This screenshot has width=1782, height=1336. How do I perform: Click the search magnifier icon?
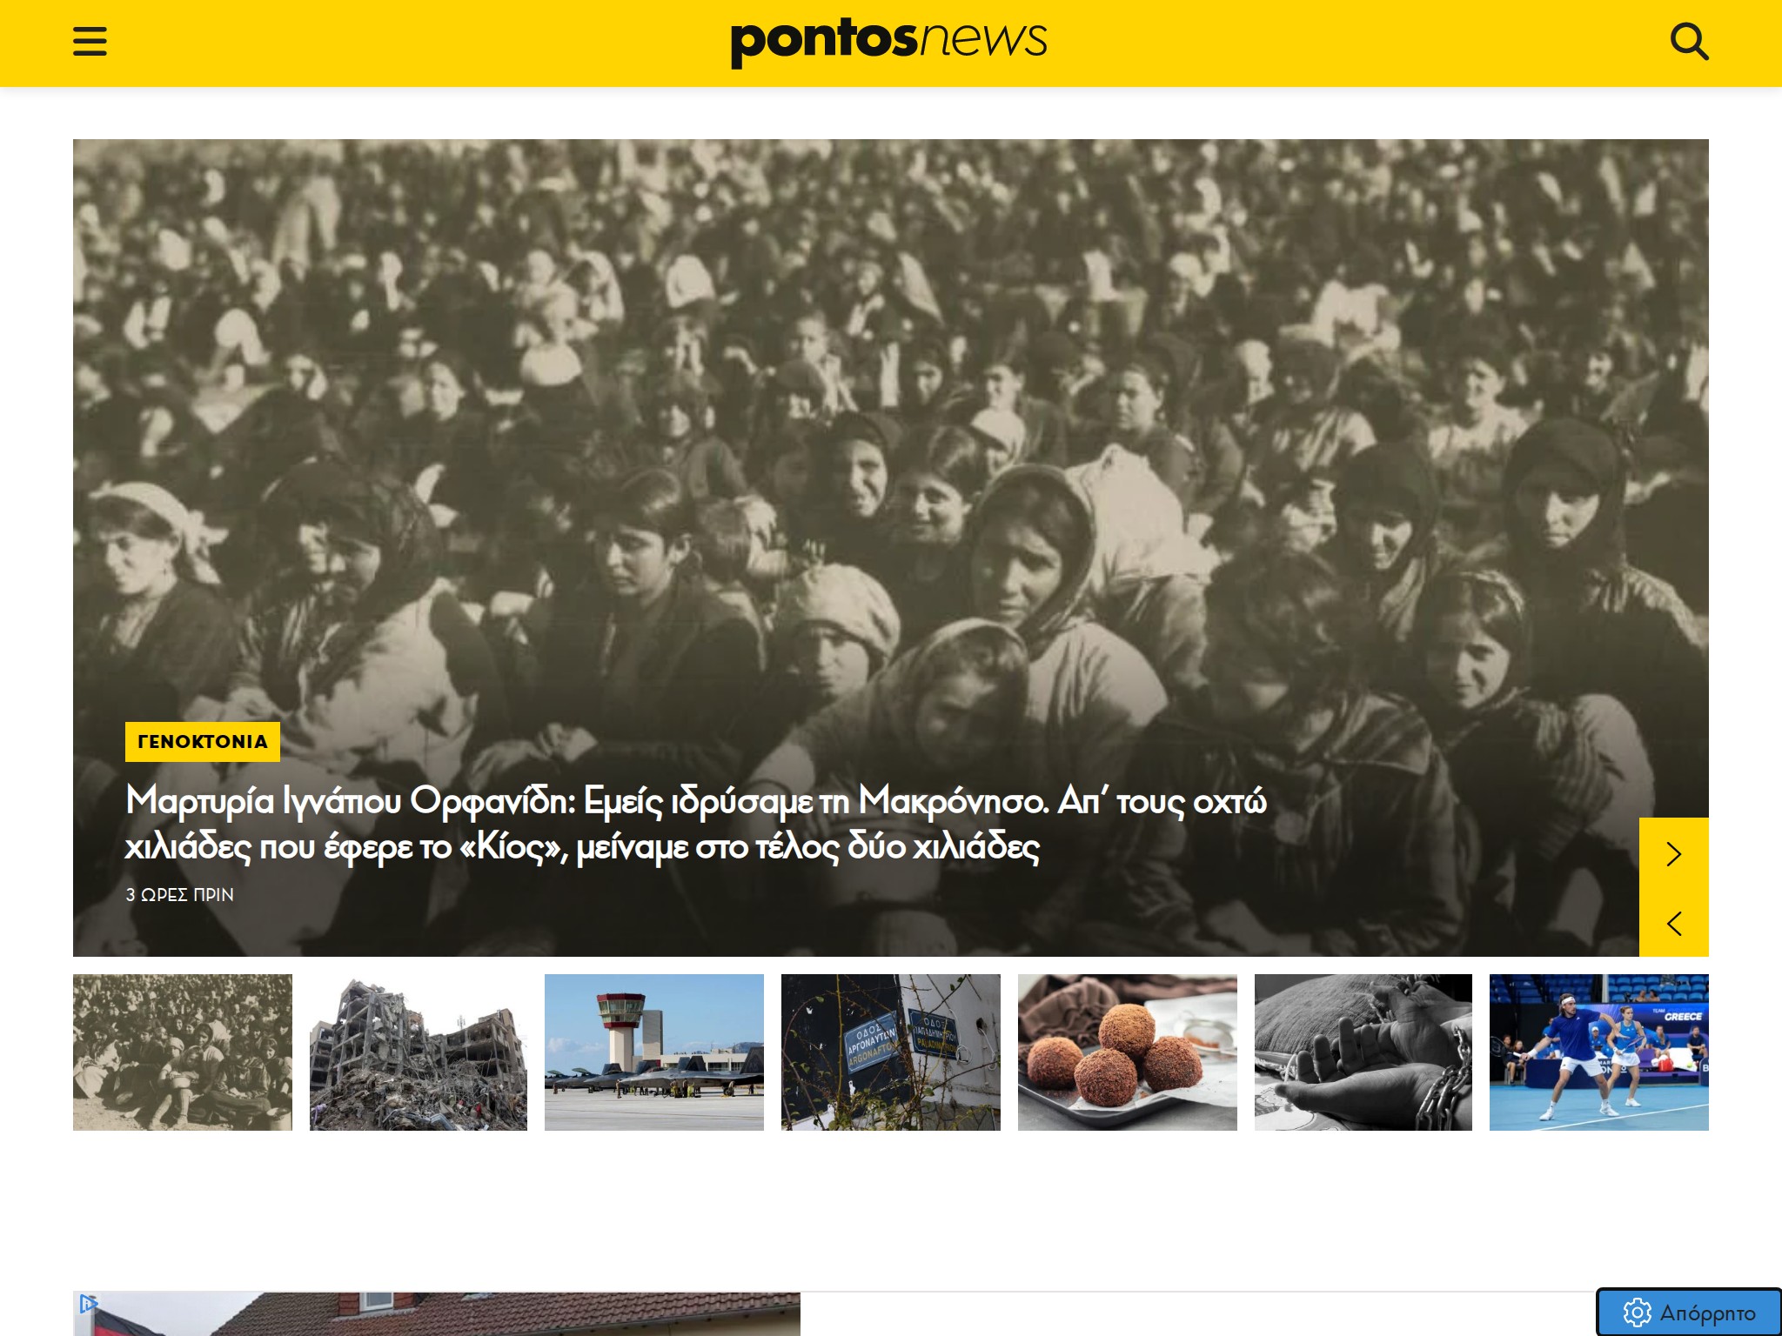1690,42
